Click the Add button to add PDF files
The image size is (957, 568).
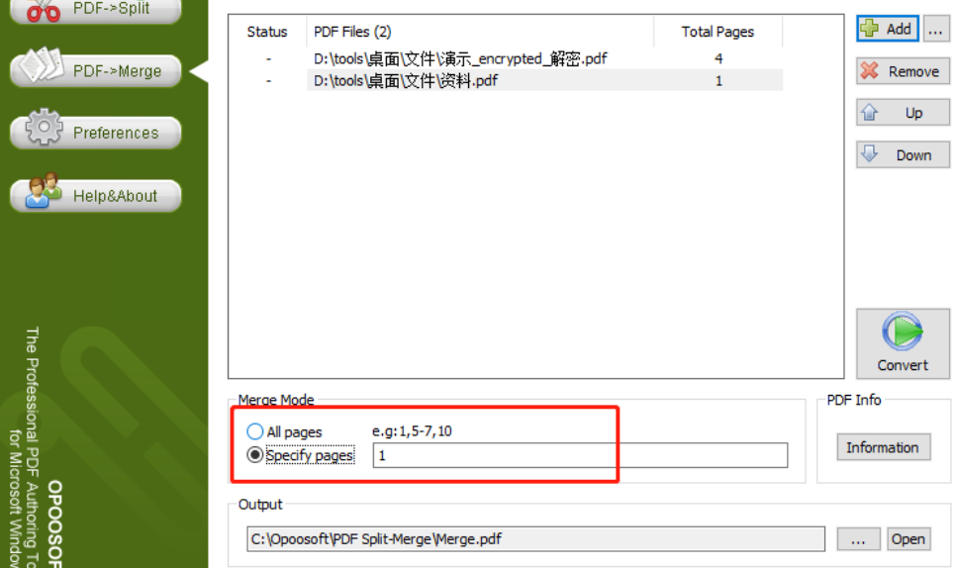[888, 29]
